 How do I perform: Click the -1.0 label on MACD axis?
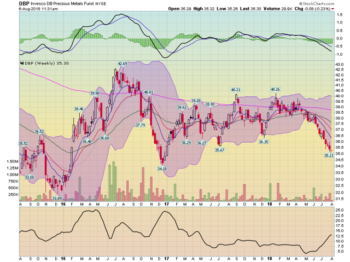pos(339,55)
